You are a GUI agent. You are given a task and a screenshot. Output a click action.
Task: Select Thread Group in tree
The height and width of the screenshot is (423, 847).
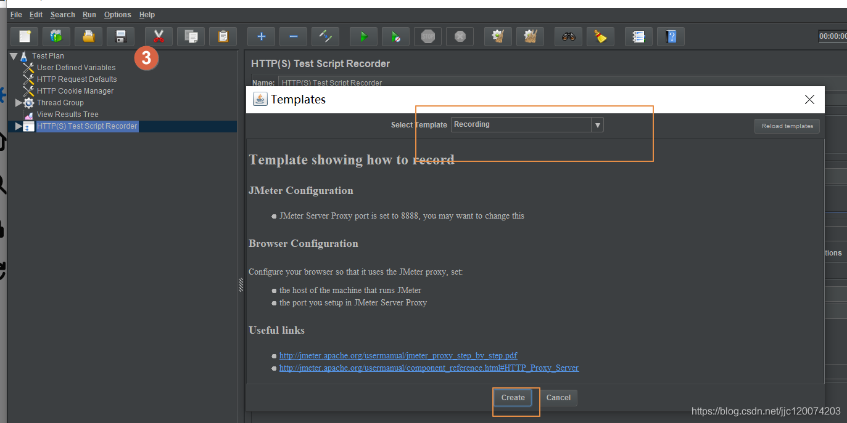[60, 103]
